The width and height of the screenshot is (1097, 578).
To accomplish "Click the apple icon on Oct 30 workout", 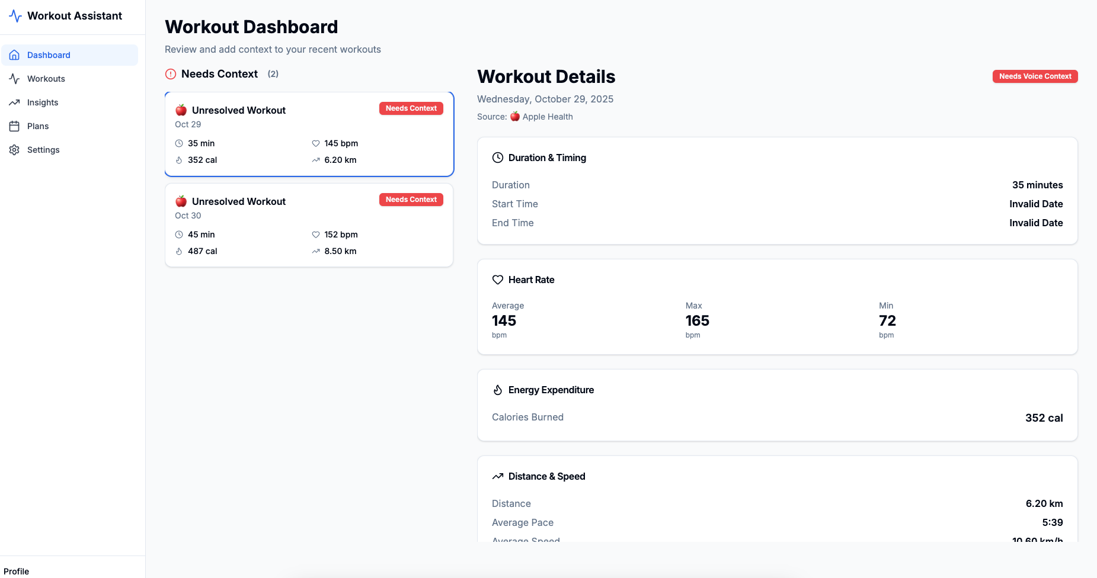I will point(181,201).
